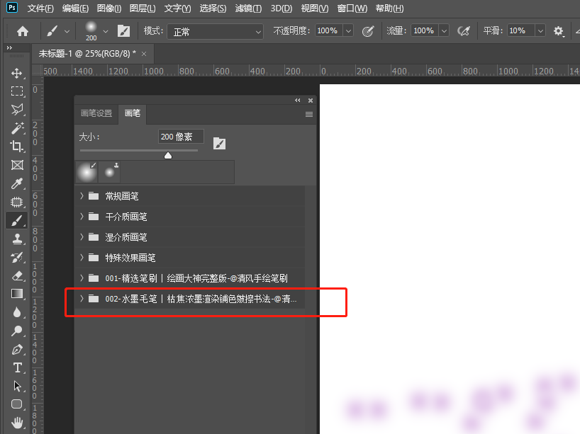Expand the 002-水墨毛笔 folder
580x434 pixels.
pyautogui.click(x=82, y=299)
